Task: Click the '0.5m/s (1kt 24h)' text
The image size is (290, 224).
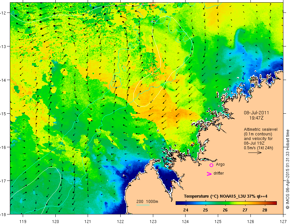Action: (259, 148)
